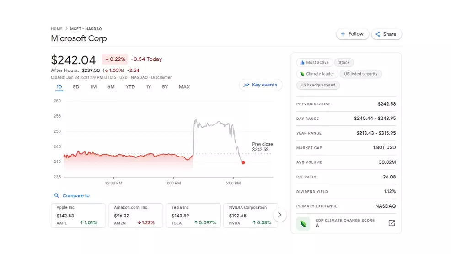Viewport: 451px width, 254px height.
Task: Click the red endpoint marker on chart
Action: coord(243,162)
